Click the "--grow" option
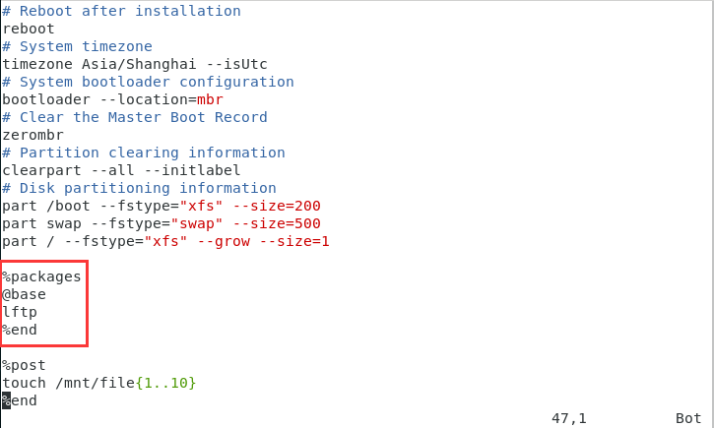The height and width of the screenshot is (428, 714). coord(224,241)
